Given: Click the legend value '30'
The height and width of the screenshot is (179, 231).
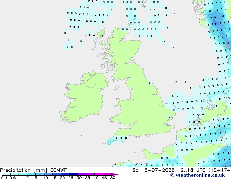Looking at the screenshot, I should click(x=79, y=178).
